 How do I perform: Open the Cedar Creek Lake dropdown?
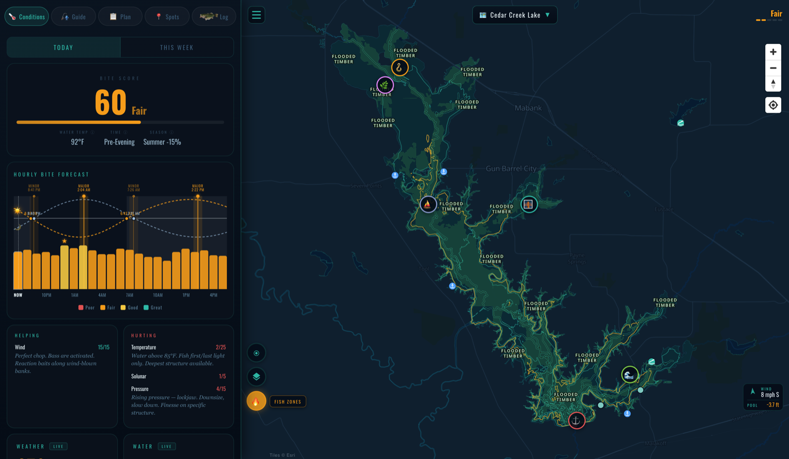click(x=515, y=15)
